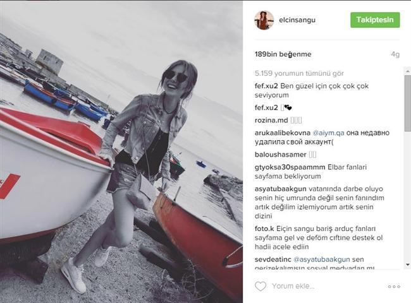The height and width of the screenshot is (303, 411).
Task: Open arukaalibekovna commenter profile
Action: (283, 133)
